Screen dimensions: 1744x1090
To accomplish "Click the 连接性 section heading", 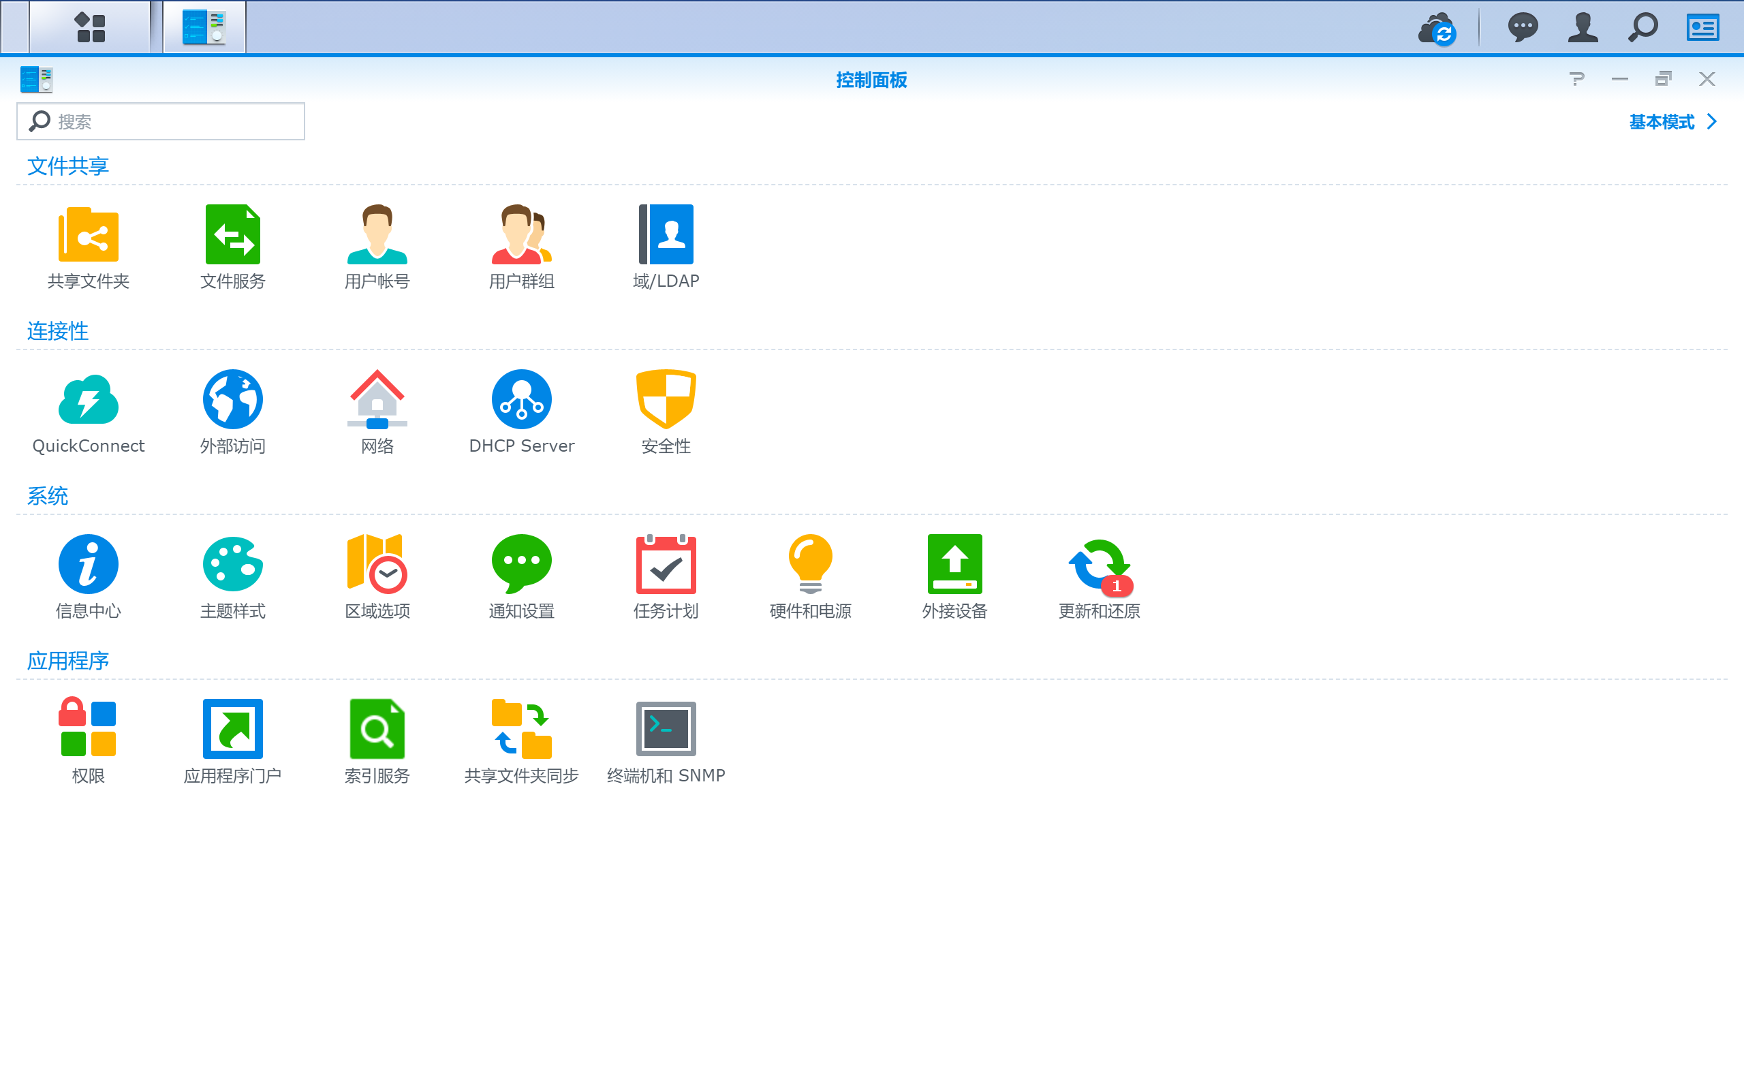I will click(x=58, y=331).
